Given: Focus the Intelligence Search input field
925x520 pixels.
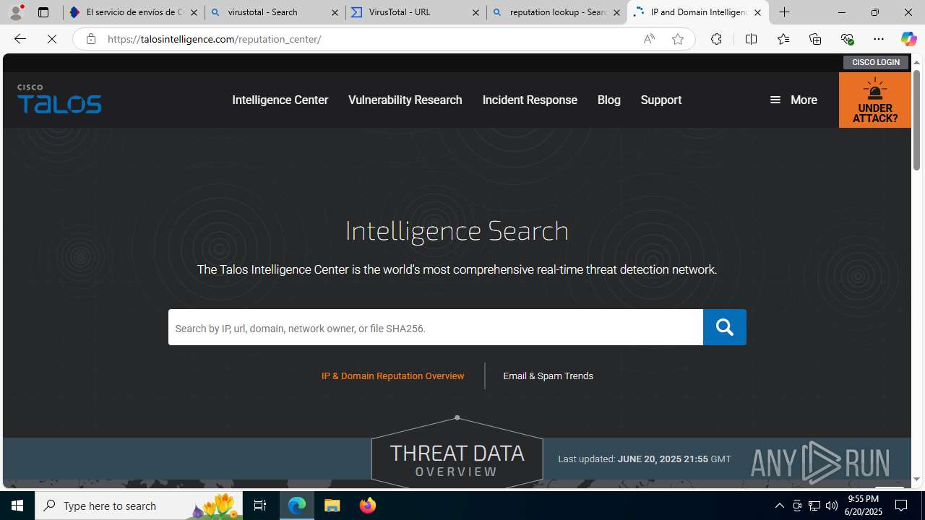Looking at the screenshot, I should [x=436, y=327].
